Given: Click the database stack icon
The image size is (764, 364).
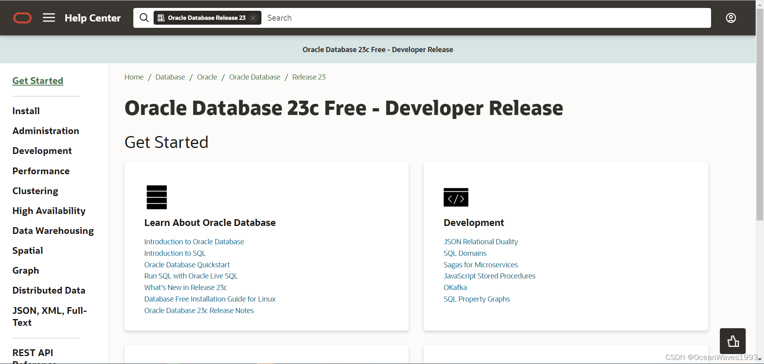Looking at the screenshot, I should 157,197.
